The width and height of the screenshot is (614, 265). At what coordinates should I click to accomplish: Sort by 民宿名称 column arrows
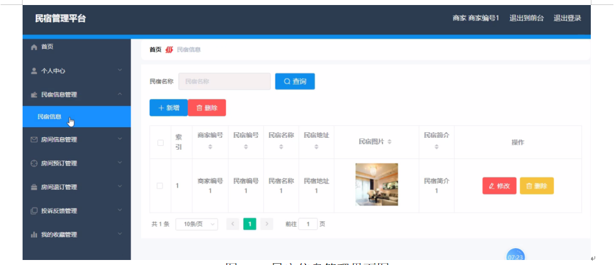pos(281,147)
